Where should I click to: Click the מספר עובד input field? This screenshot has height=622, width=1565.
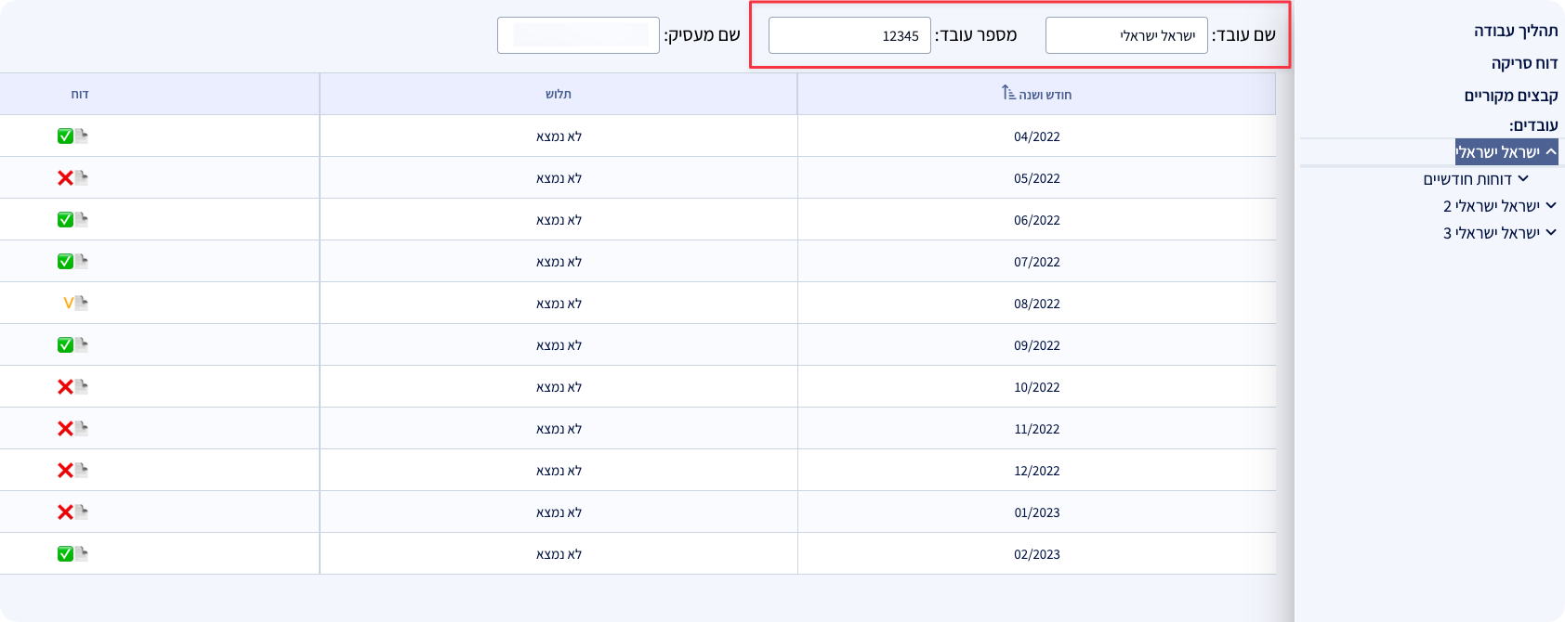(849, 35)
